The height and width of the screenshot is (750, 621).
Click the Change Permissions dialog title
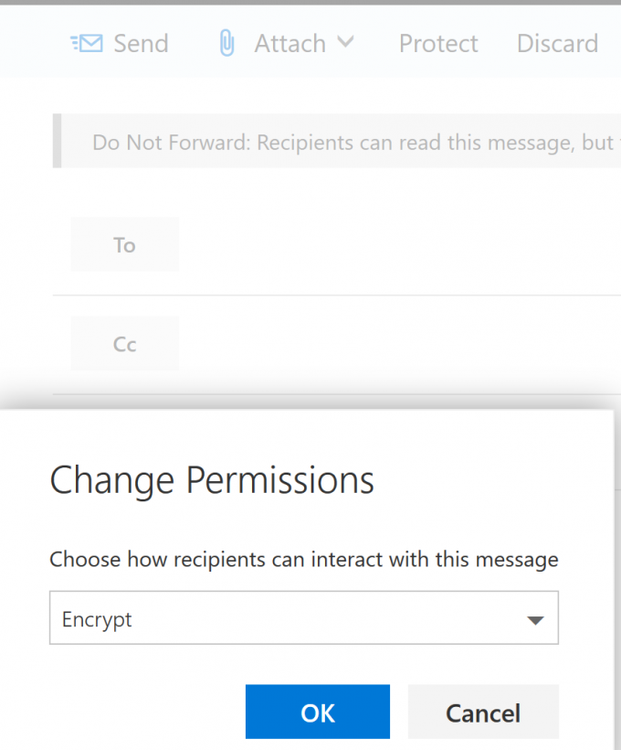coord(212,479)
